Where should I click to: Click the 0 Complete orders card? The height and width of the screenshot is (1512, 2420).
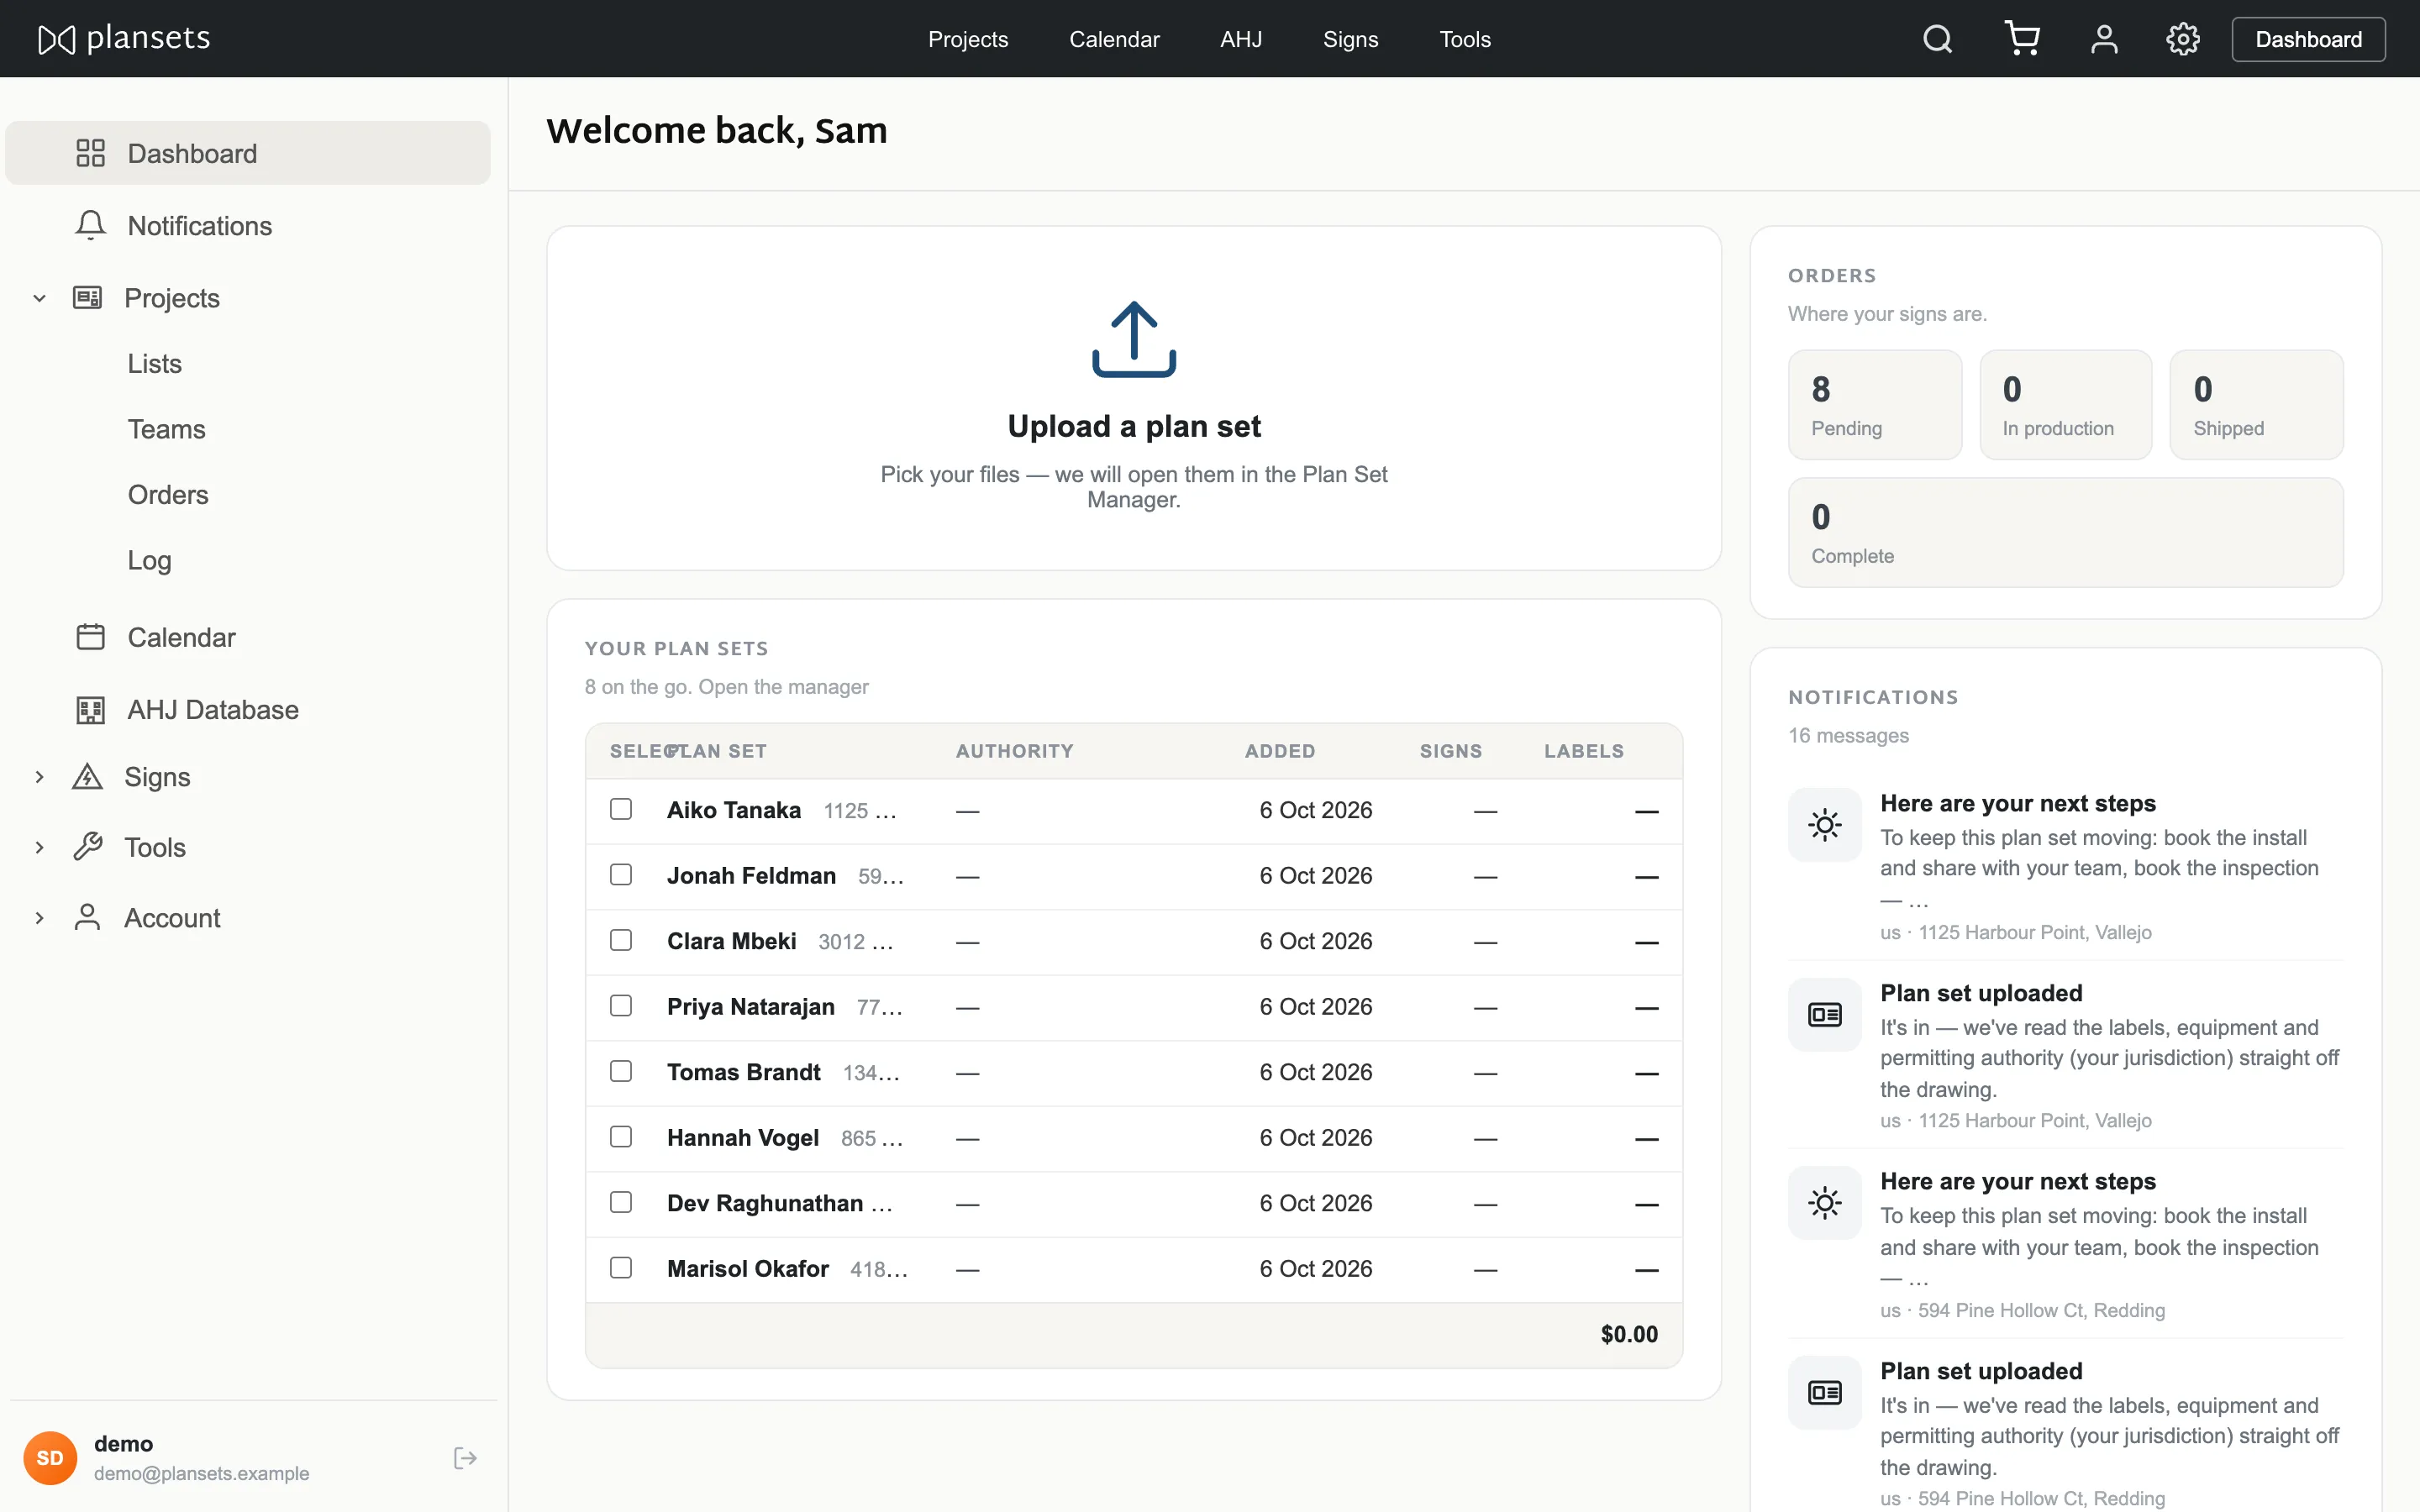[2065, 532]
